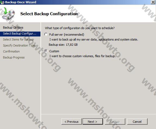Click the Full server (recommended) label
Image resolution: width=156 pixels, height=129 pixels.
point(67,35)
